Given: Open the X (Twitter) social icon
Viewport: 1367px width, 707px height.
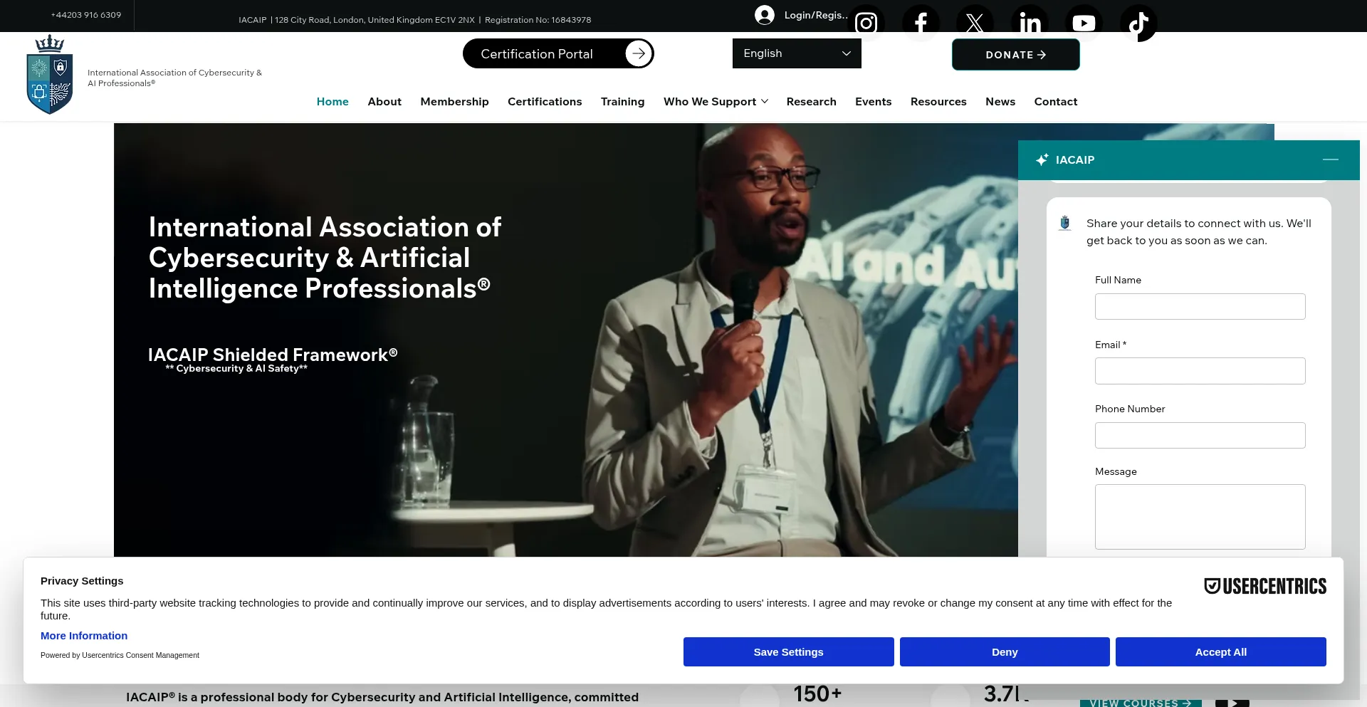Looking at the screenshot, I should click(x=975, y=23).
